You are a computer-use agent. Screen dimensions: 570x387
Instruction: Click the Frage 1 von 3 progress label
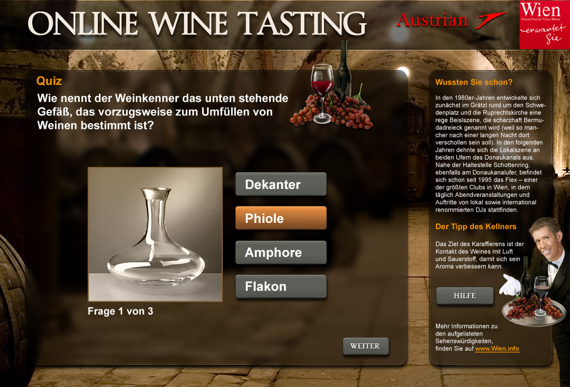[120, 311]
